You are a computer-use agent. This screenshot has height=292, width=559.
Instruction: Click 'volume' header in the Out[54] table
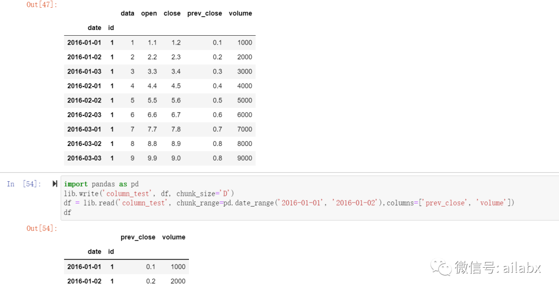(173, 238)
